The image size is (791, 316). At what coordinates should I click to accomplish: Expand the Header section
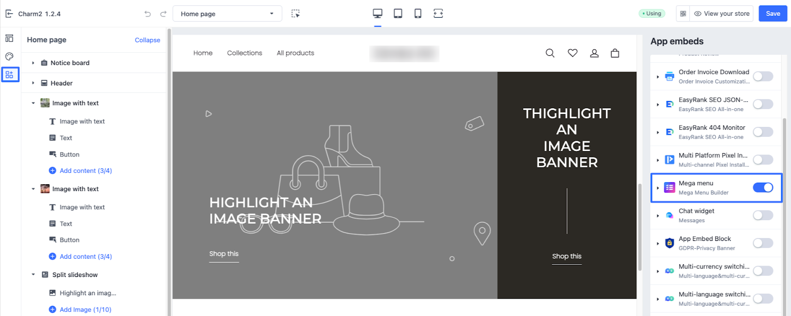tap(33, 83)
